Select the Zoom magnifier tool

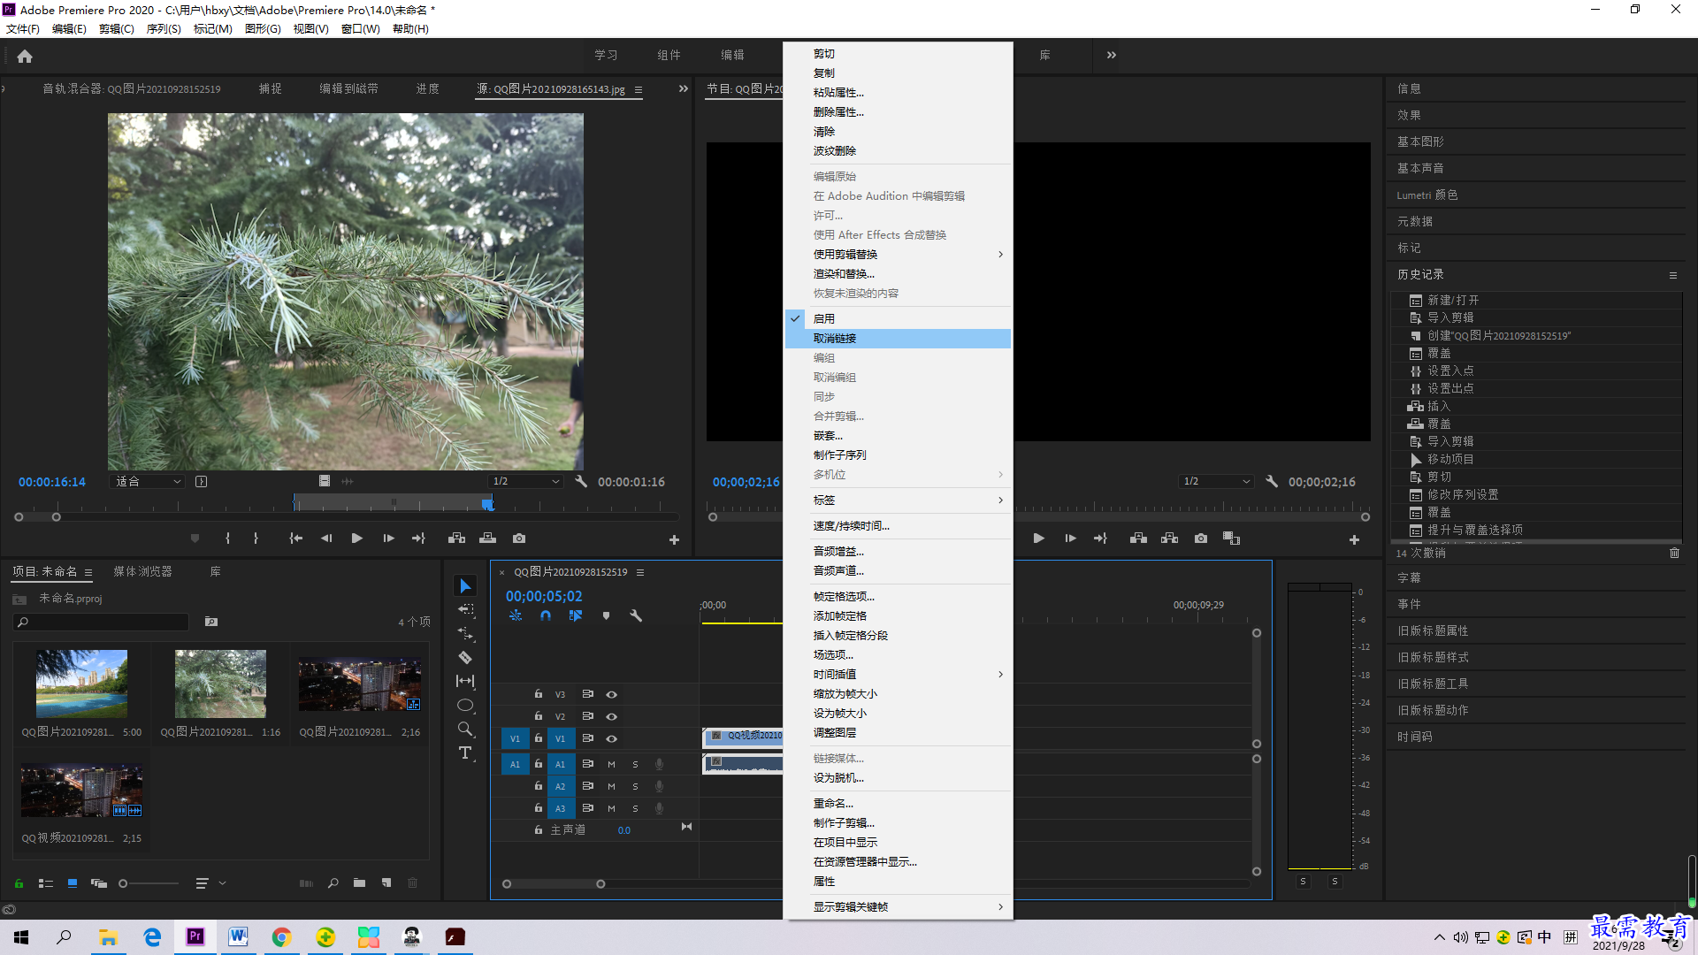465,730
